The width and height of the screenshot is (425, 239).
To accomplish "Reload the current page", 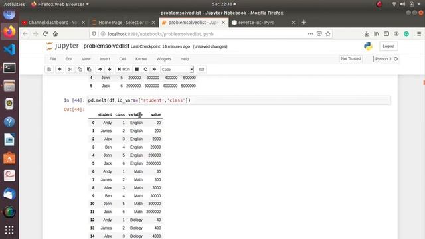I will [x=46, y=34].
